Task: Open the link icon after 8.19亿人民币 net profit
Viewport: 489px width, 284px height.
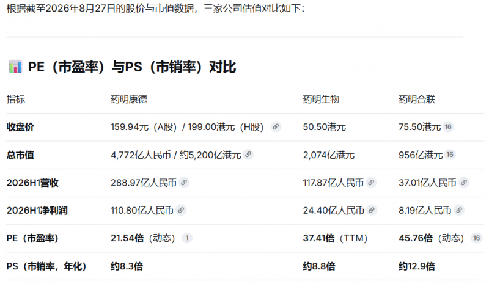Action: pyautogui.click(x=459, y=210)
